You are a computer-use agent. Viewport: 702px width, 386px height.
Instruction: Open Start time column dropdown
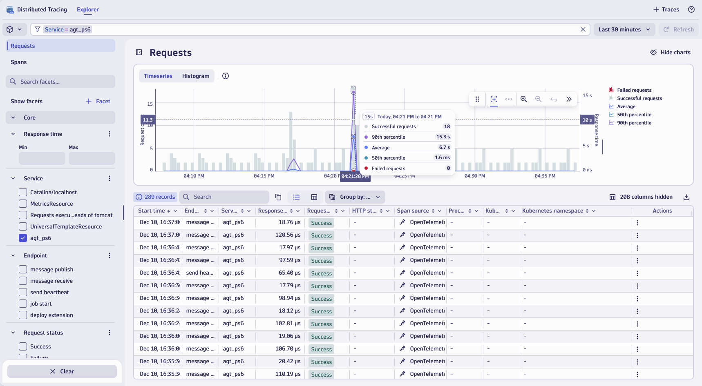(x=175, y=211)
